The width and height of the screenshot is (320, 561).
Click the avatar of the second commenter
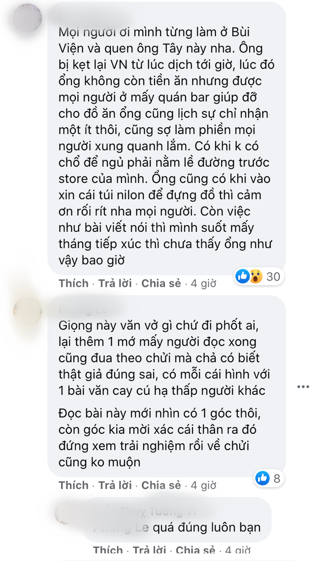click(x=28, y=312)
